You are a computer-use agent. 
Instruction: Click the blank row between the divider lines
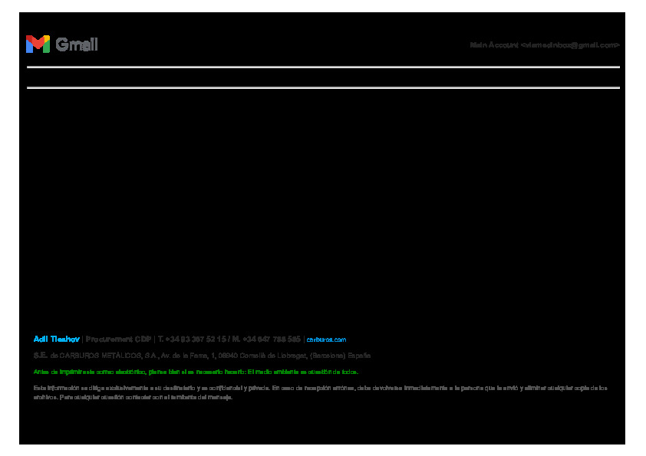click(323, 77)
